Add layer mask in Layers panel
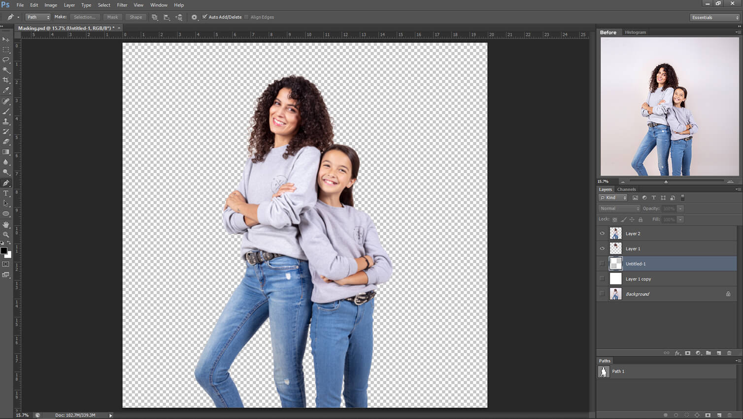 click(688, 353)
